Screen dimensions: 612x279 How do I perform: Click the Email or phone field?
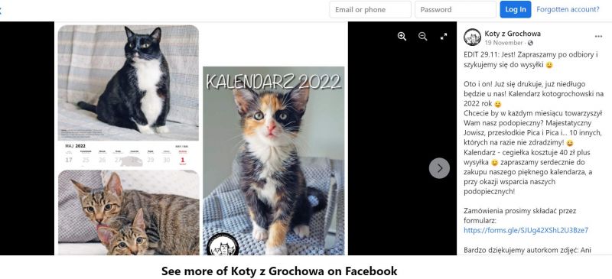coord(370,10)
